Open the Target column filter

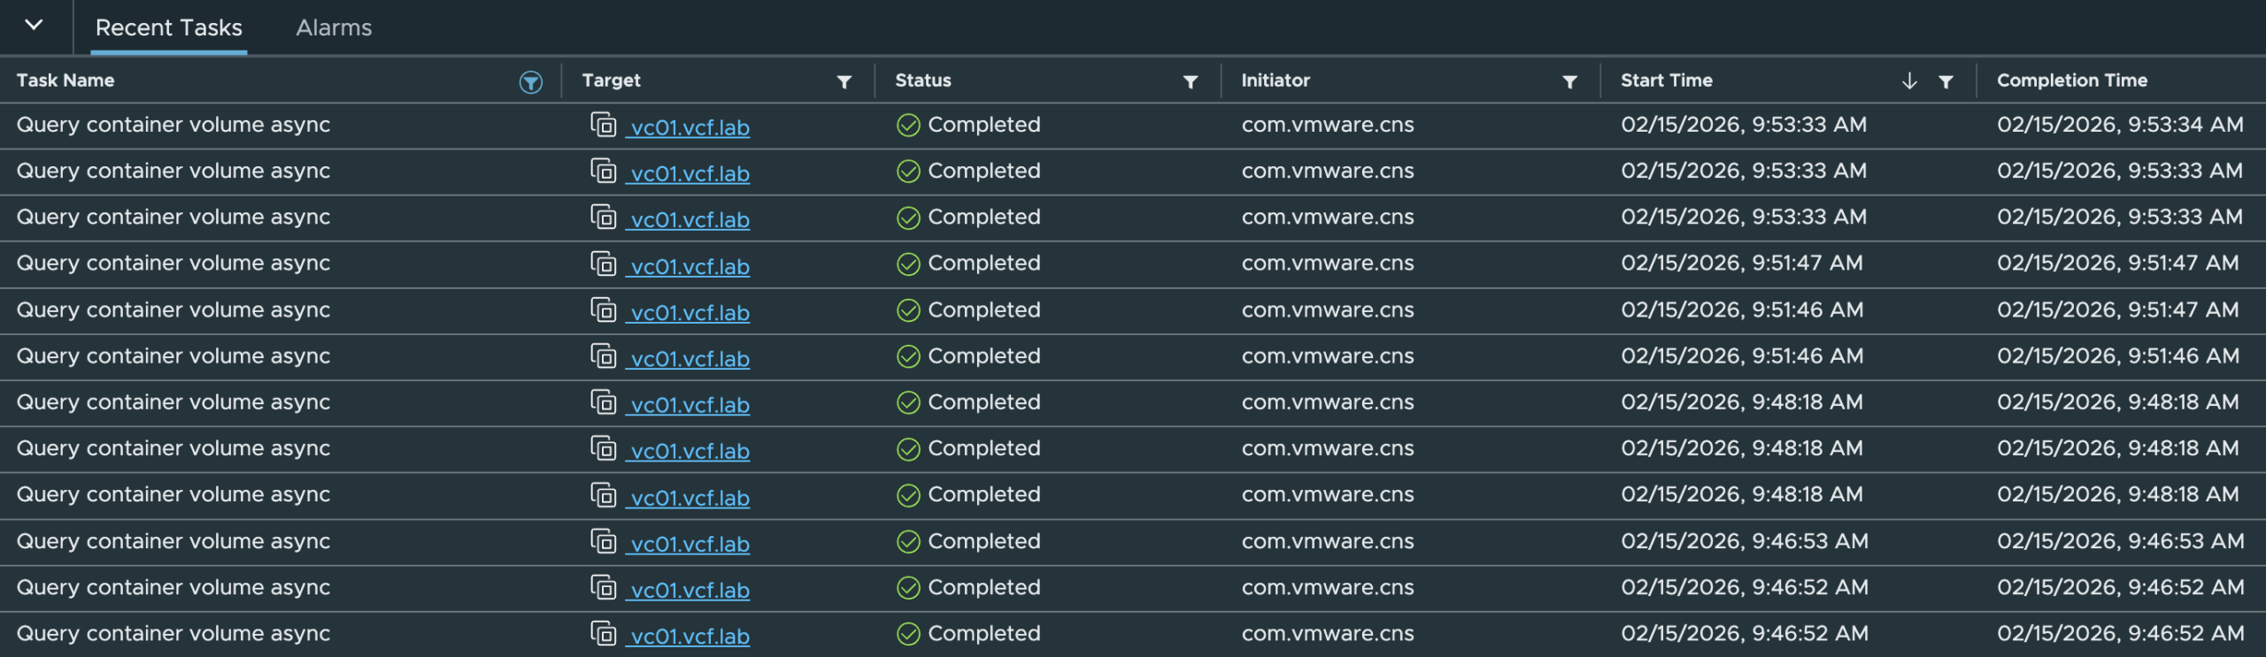[844, 81]
